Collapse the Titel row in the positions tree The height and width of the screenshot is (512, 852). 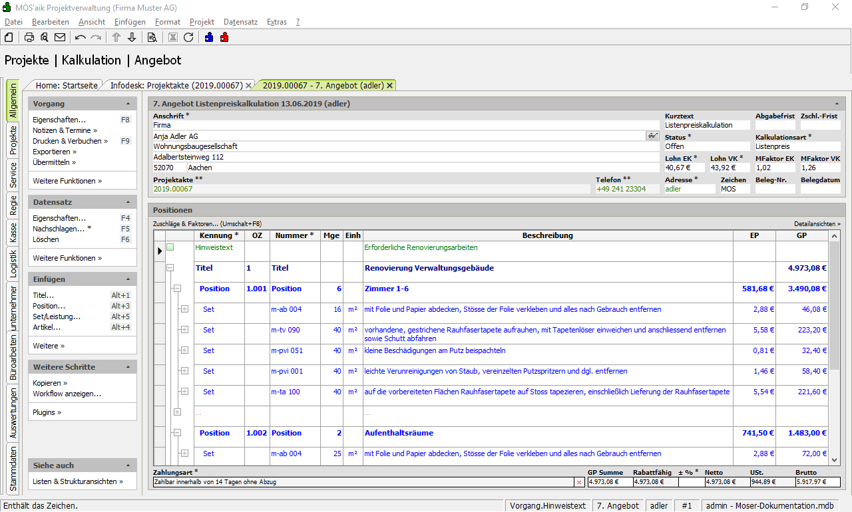coord(170,268)
